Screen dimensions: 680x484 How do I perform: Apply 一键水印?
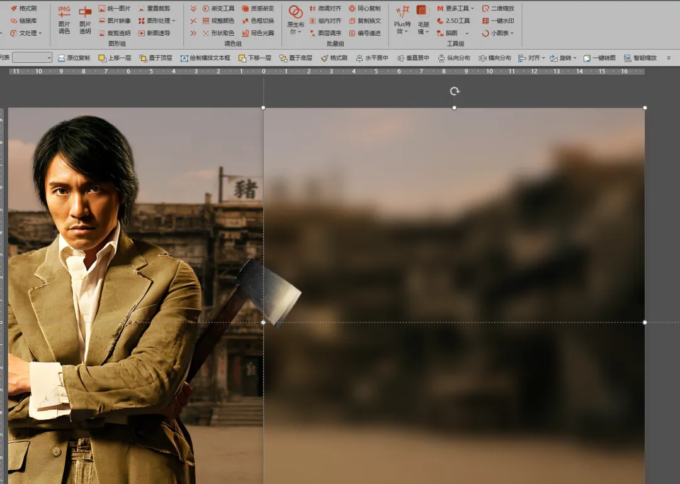tap(498, 20)
